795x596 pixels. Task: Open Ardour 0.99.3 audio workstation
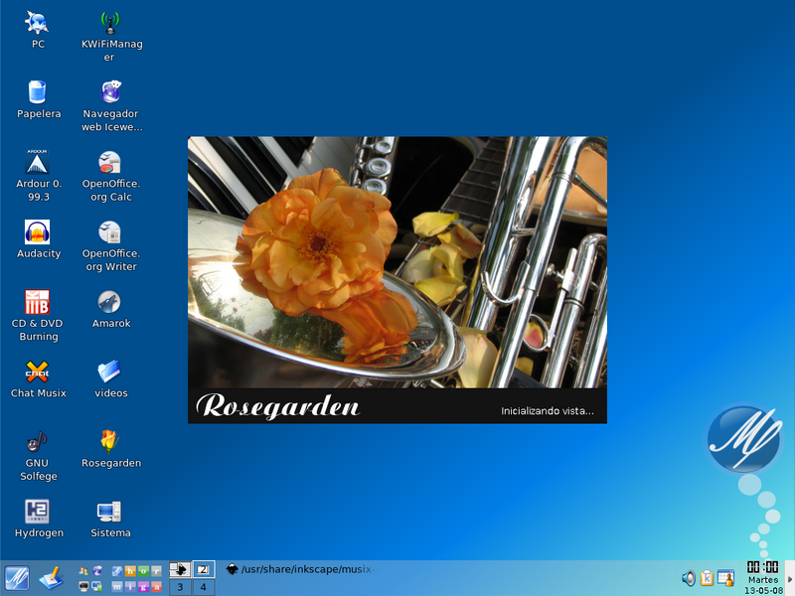(x=38, y=164)
